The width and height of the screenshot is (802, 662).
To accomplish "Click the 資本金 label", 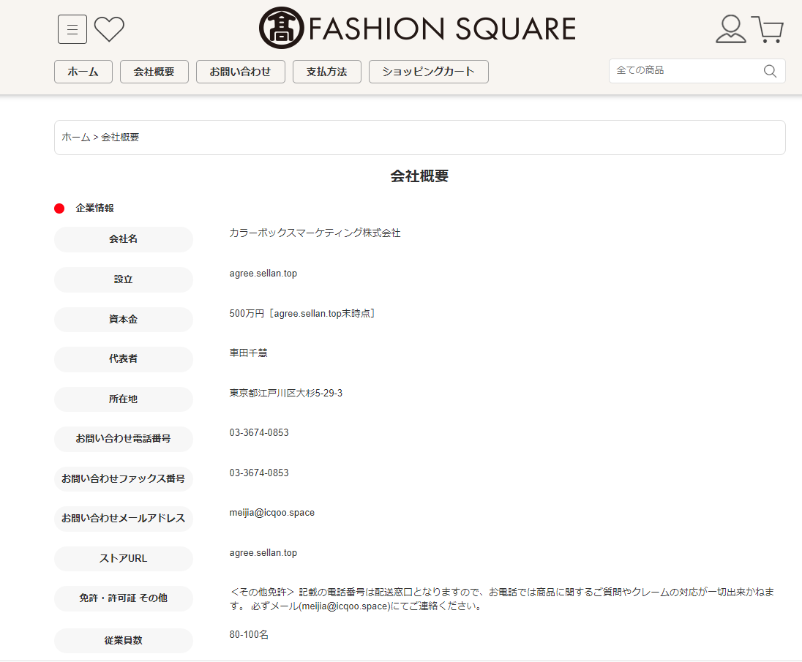I will coord(123,320).
